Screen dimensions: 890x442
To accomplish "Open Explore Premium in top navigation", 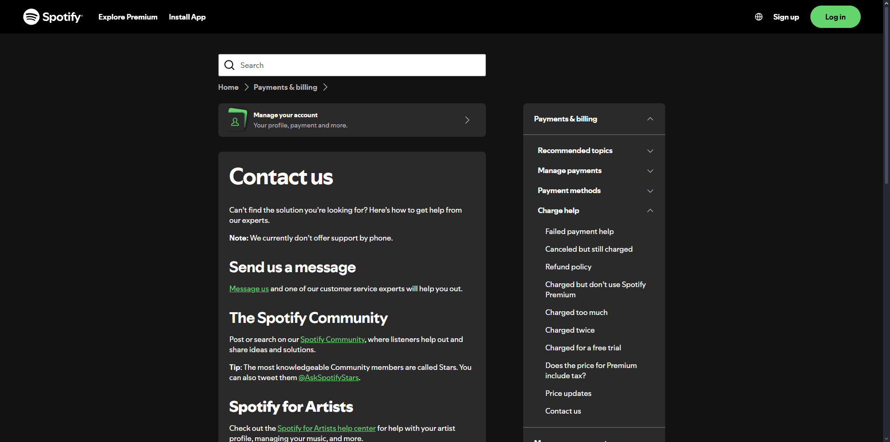I will pos(128,17).
